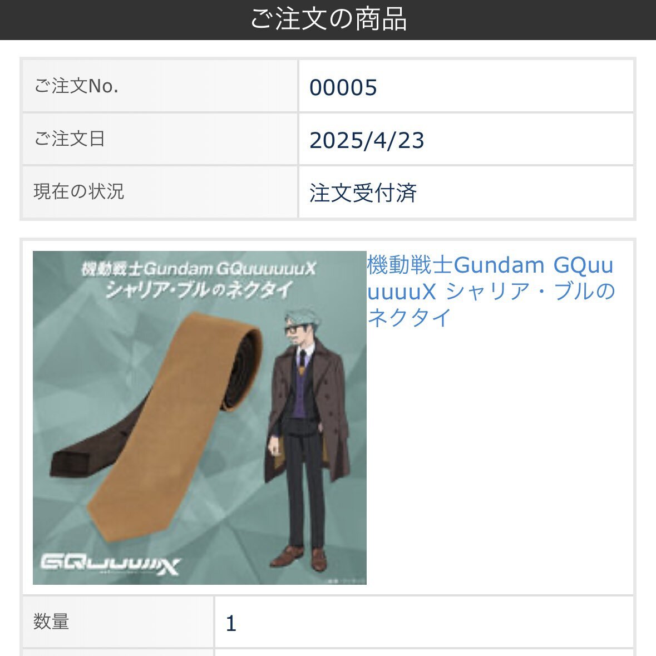Click the necktie product thumbnail image
The width and height of the screenshot is (656, 656).
[200, 417]
